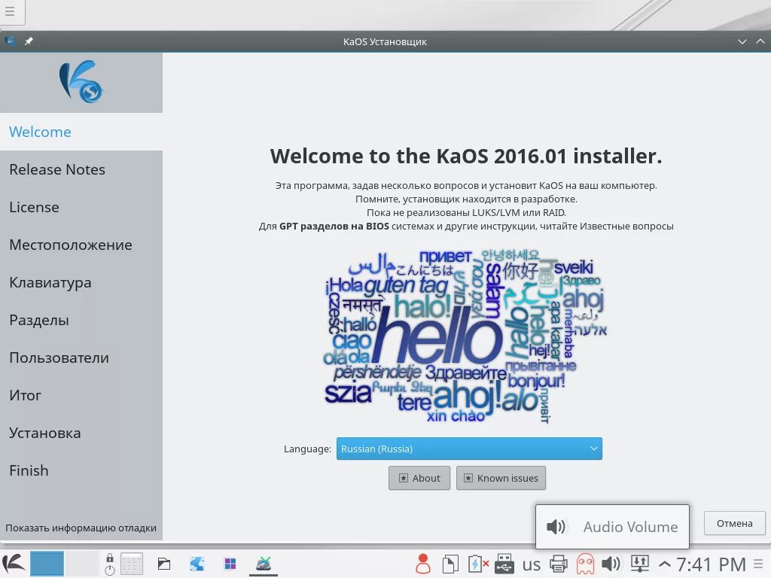
Task: Click the pink ghost tray icon
Action: (585, 564)
